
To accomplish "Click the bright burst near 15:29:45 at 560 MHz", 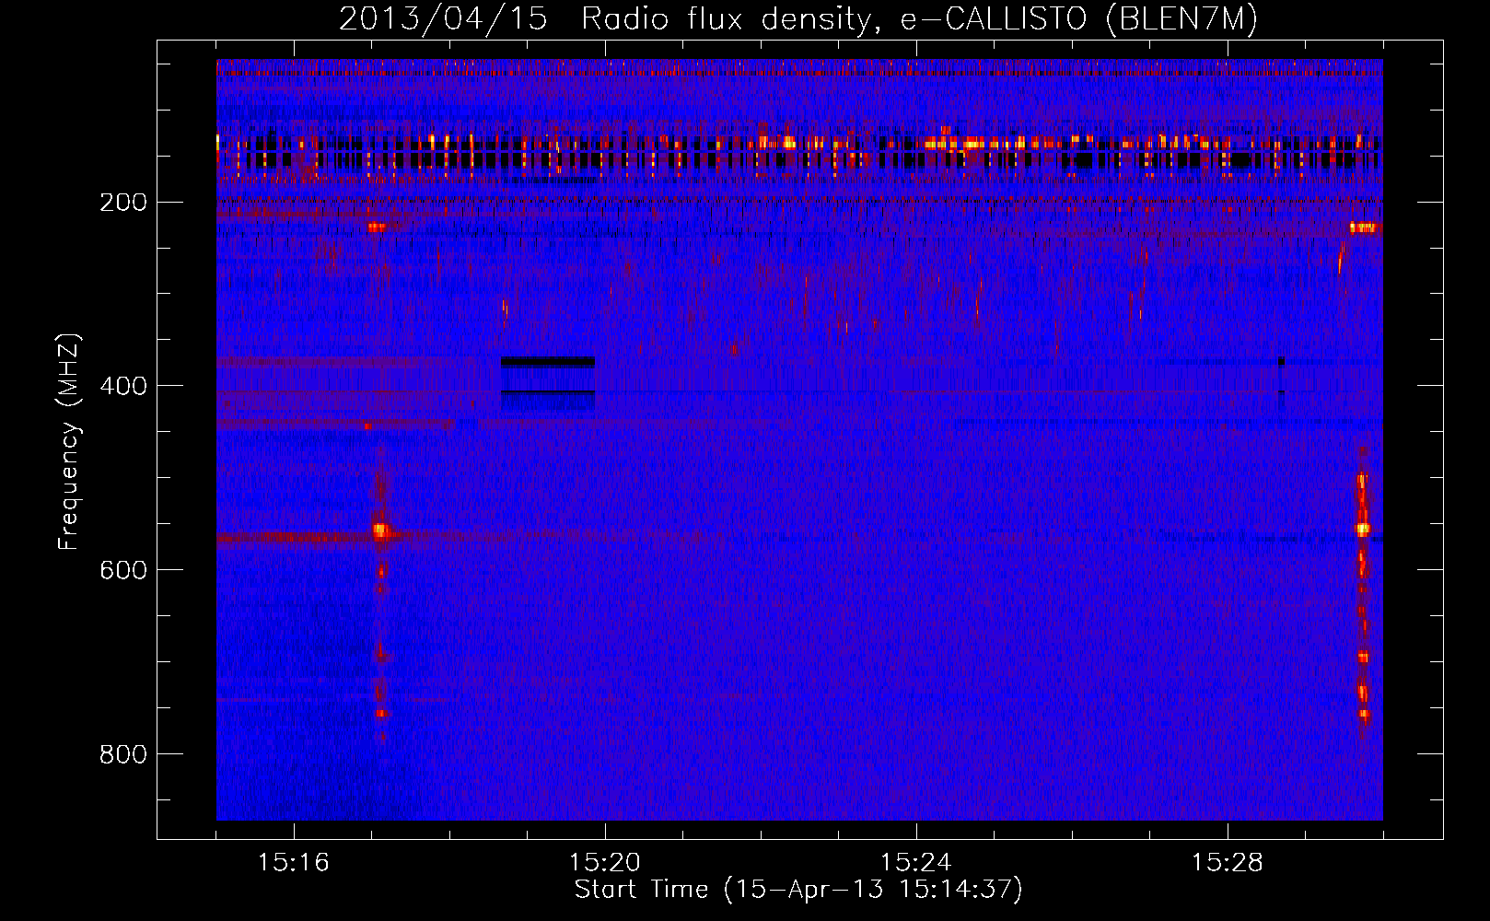I will pyautogui.click(x=1363, y=530).
